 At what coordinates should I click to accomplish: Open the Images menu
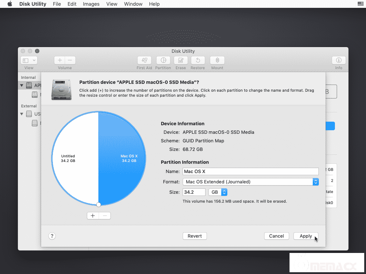tap(91, 4)
